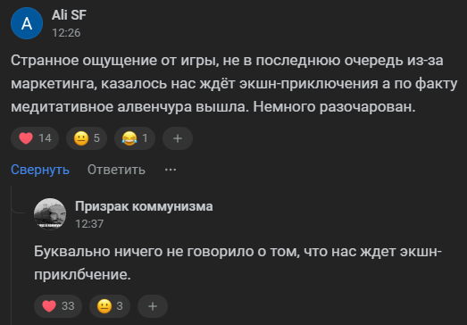
Task: Open the Ali SF username link
Action: [69, 15]
